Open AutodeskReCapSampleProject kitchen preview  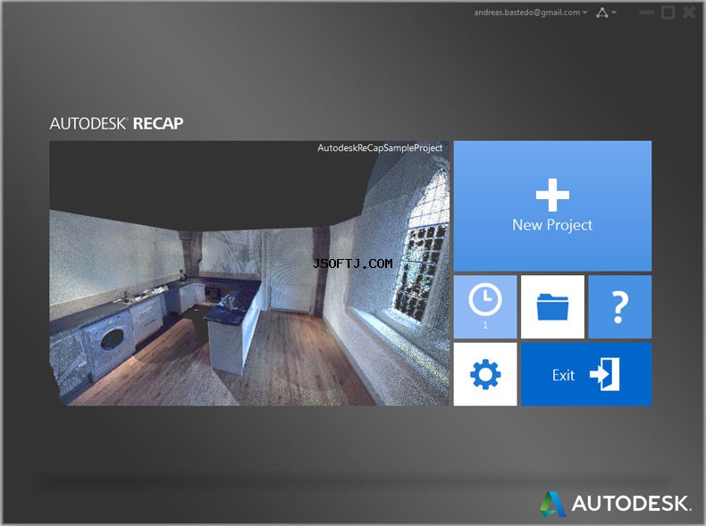(x=249, y=273)
